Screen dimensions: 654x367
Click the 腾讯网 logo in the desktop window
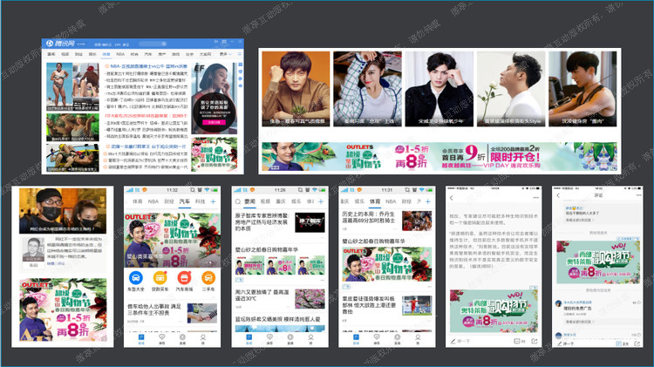click(60, 44)
